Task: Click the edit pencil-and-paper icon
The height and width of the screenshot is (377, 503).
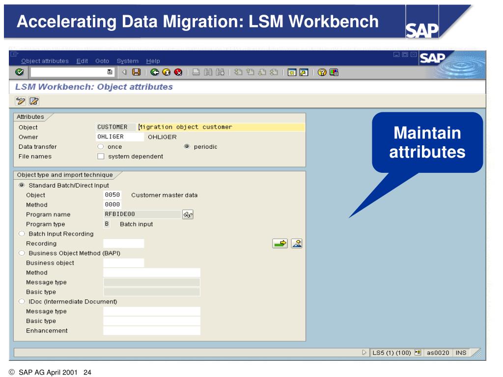Action: click(x=34, y=101)
